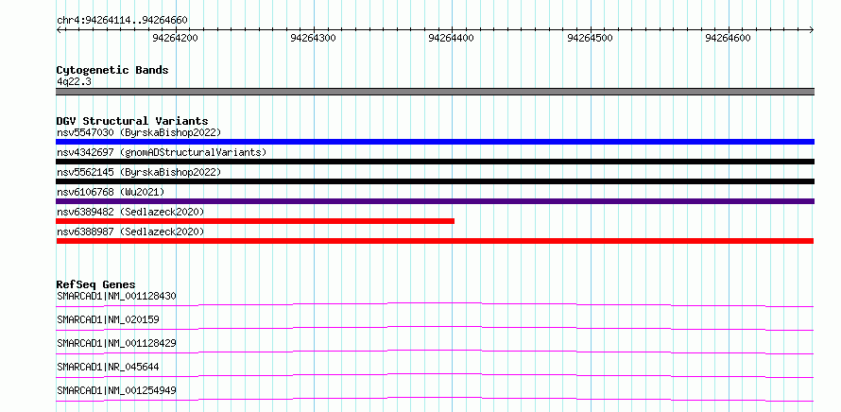Open nsv5547030 (ByrskaBishop2022) label

(x=139, y=132)
